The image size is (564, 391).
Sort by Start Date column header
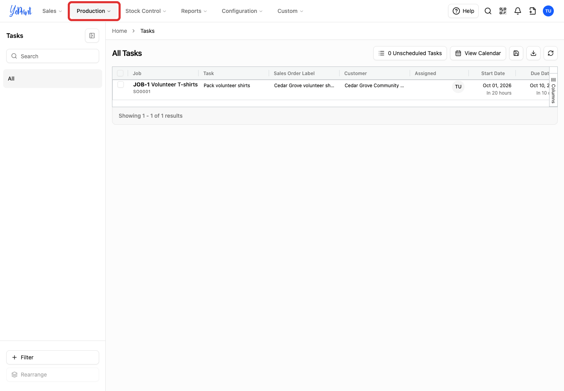click(493, 73)
